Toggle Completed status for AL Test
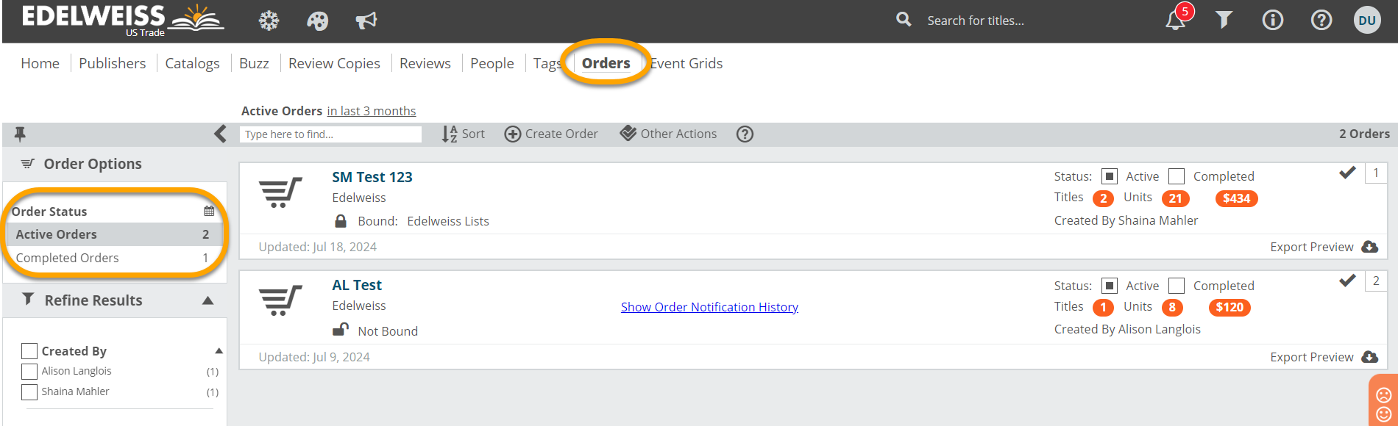 1177,286
